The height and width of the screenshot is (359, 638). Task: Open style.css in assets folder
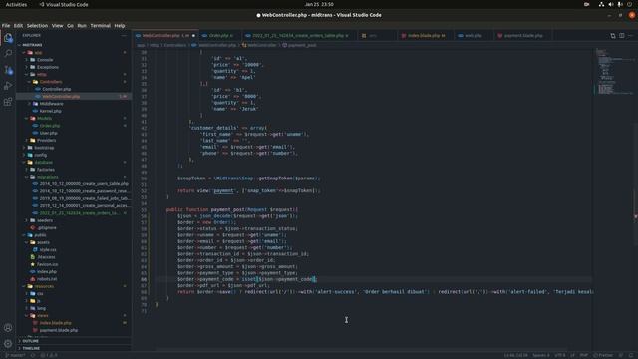[48, 250]
